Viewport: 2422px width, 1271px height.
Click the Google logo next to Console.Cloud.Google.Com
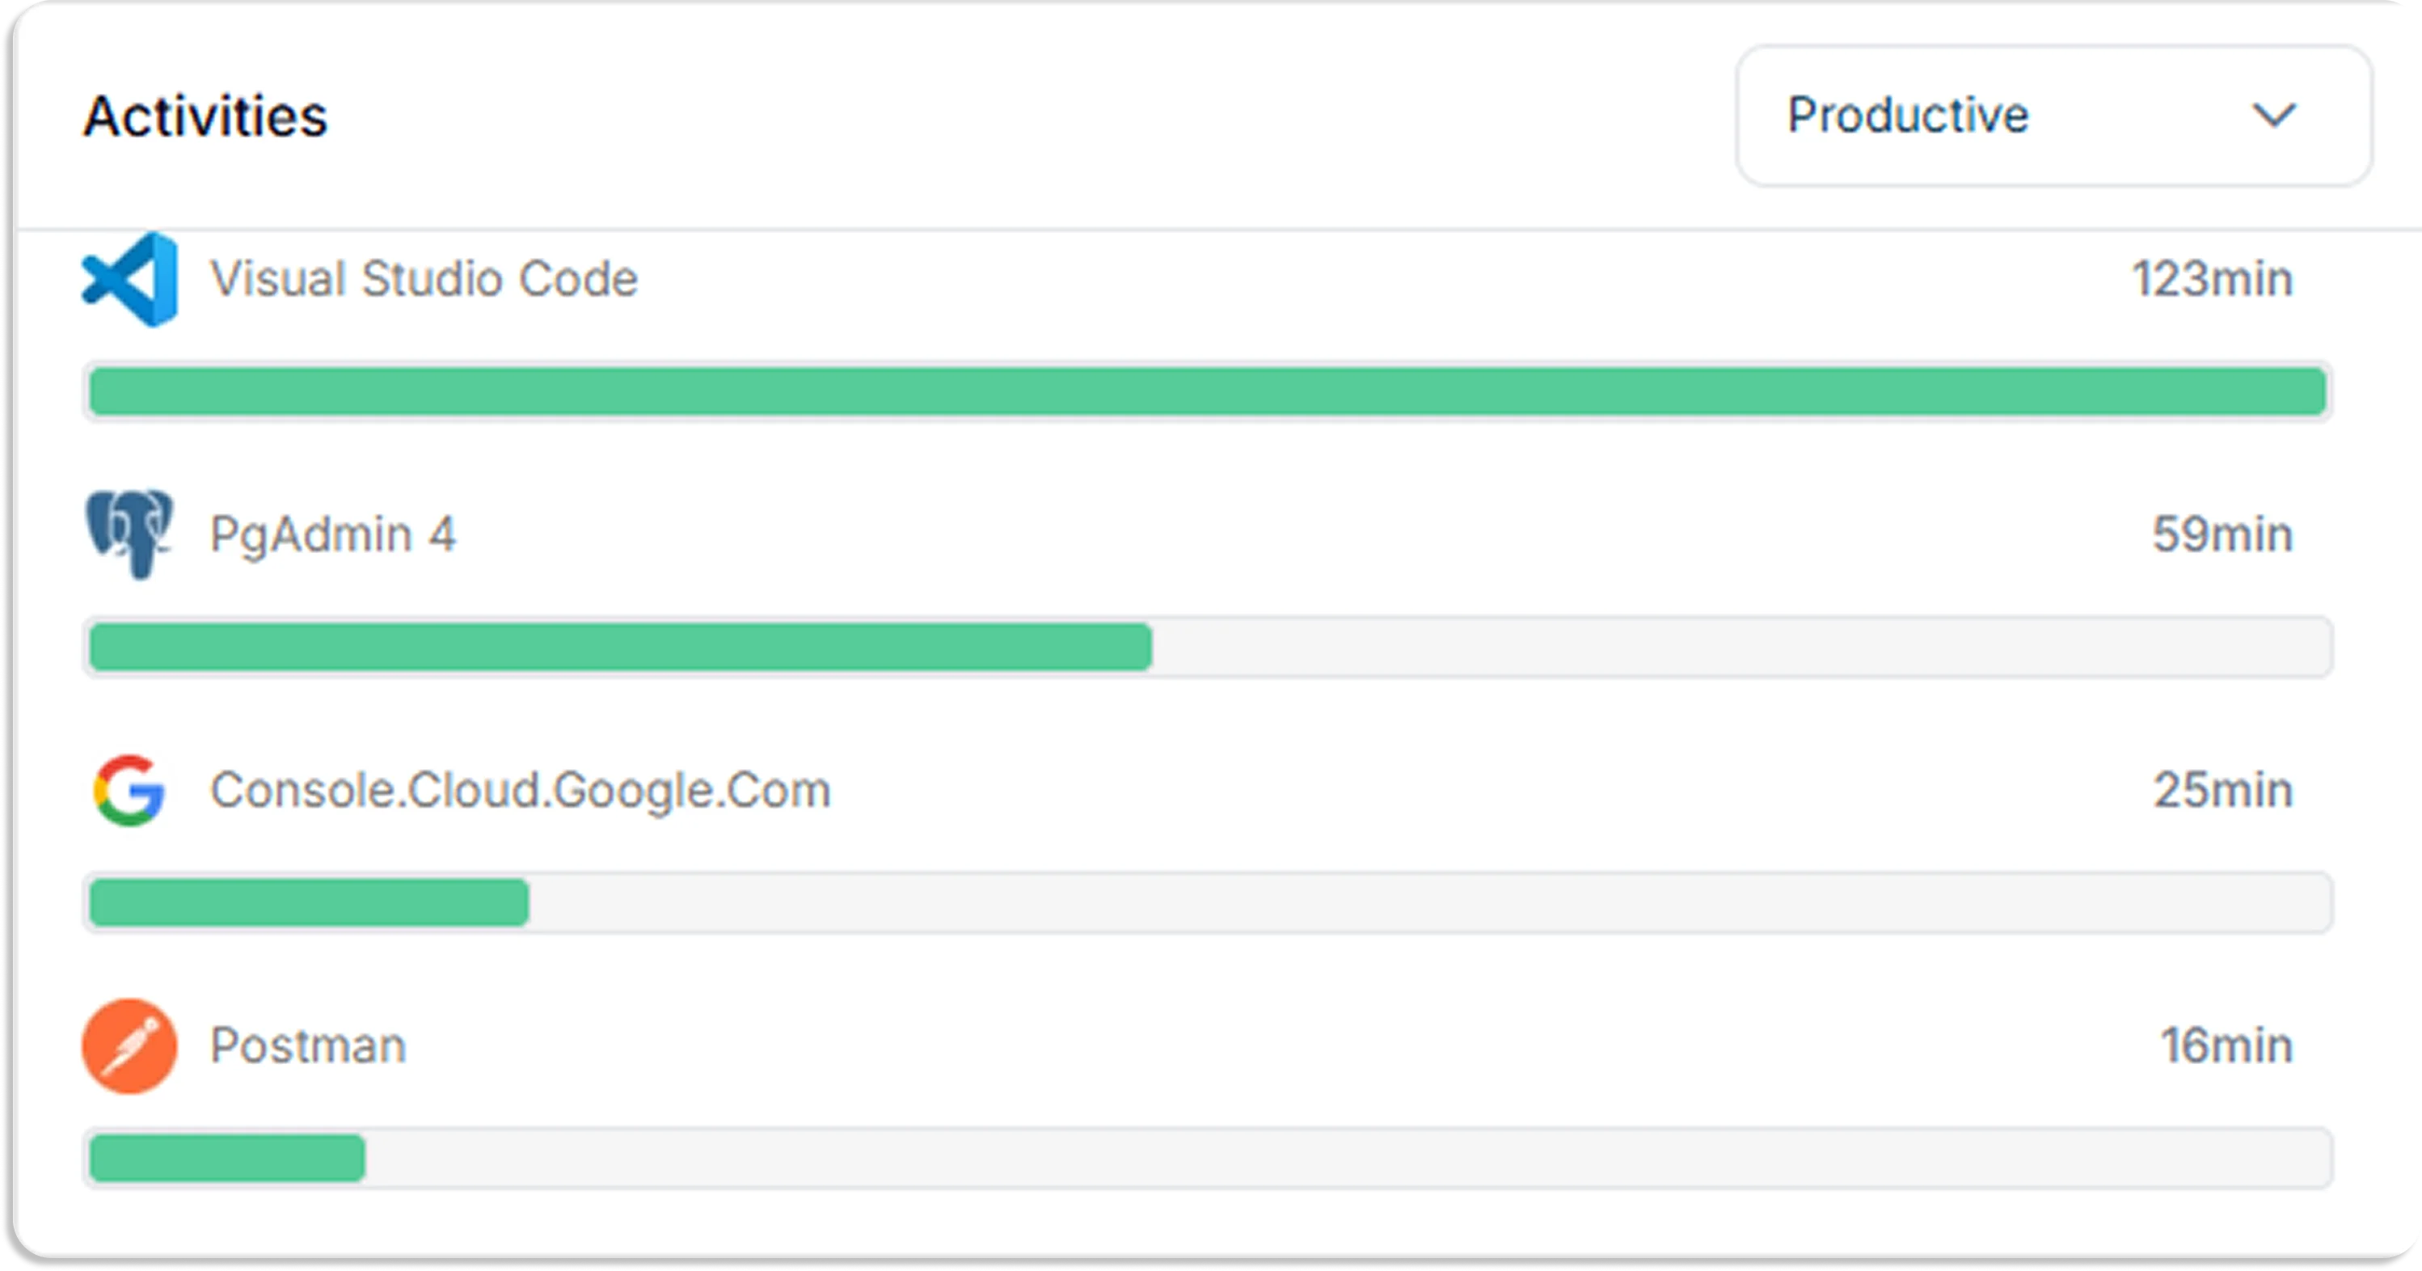(129, 790)
